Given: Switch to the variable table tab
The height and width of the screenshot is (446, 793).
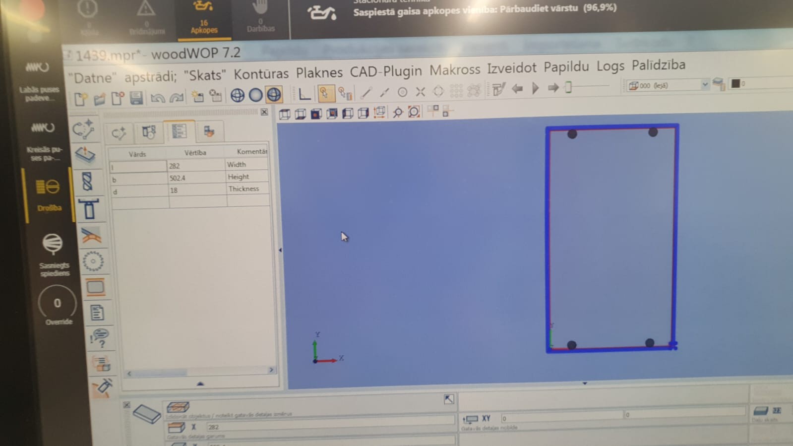Looking at the screenshot, I should (179, 131).
